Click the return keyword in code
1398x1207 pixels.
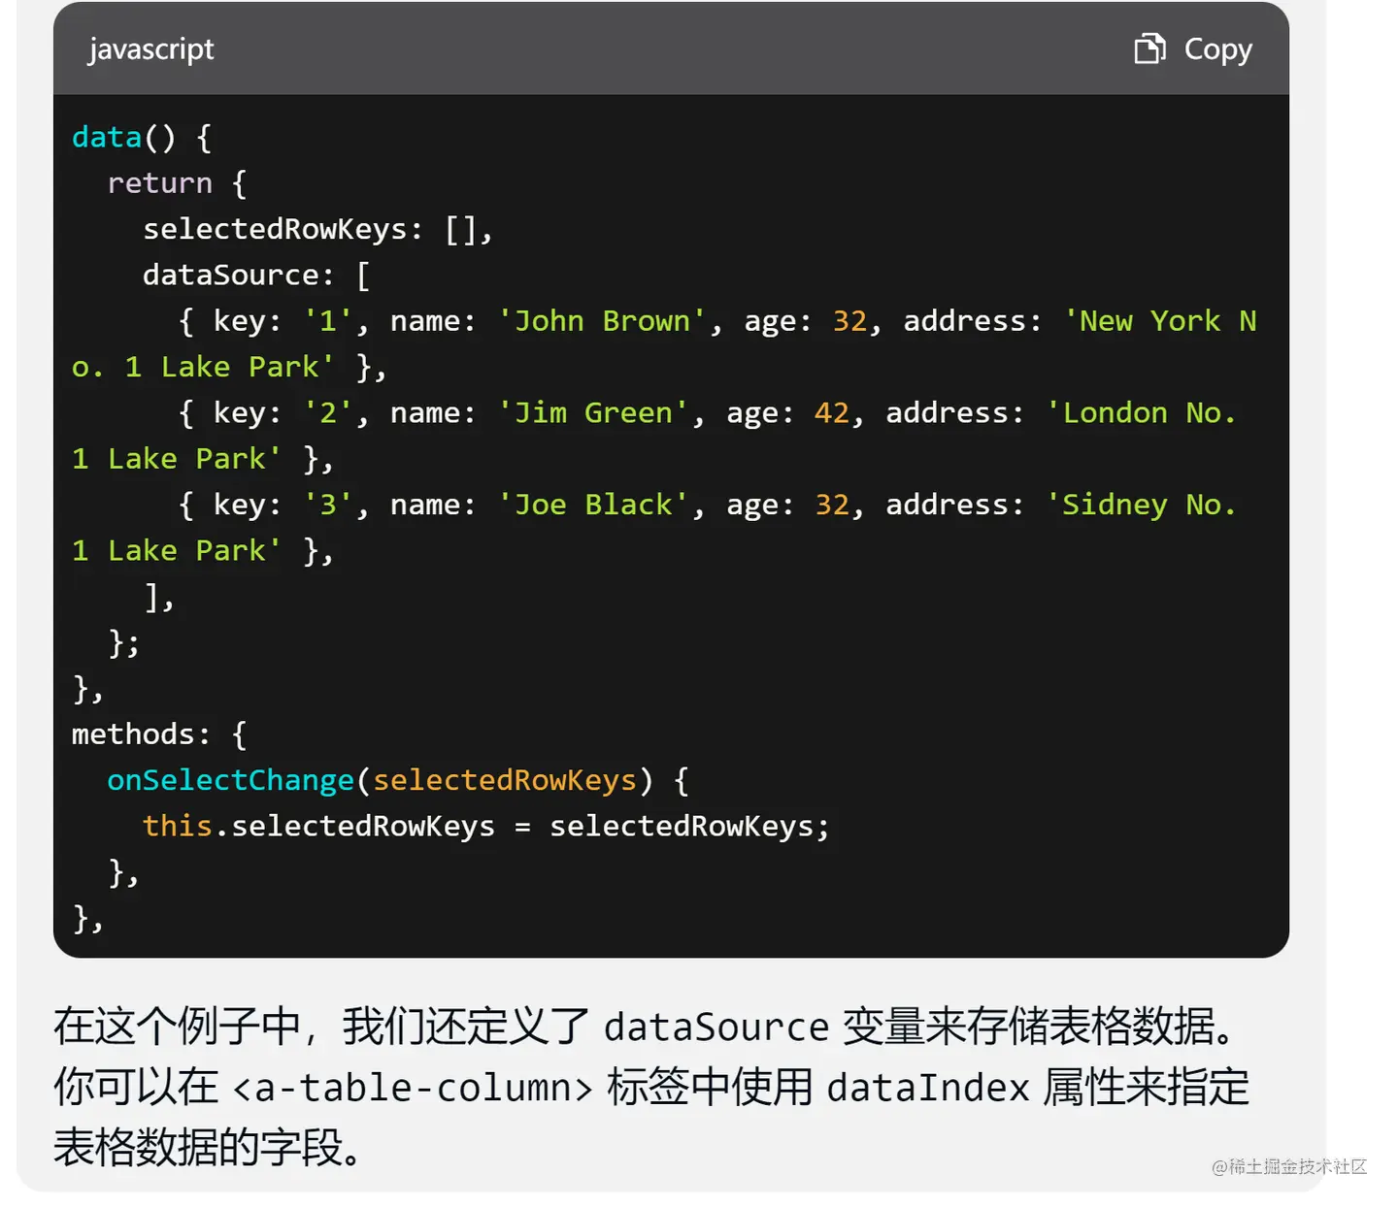point(159,183)
